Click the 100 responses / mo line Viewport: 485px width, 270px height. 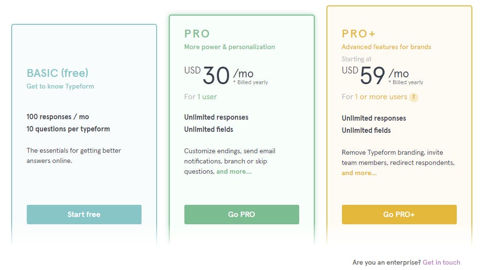[58, 117]
